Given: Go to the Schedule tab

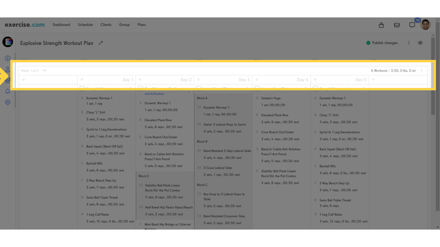Looking at the screenshot, I should (x=85, y=25).
